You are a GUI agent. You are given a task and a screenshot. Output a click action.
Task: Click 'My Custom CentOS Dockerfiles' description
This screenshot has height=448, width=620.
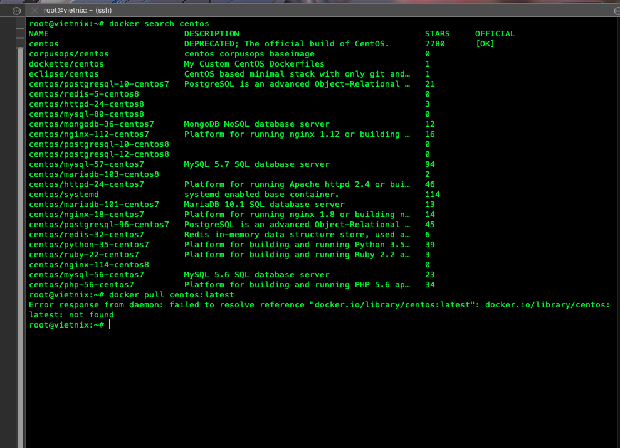[x=255, y=64]
